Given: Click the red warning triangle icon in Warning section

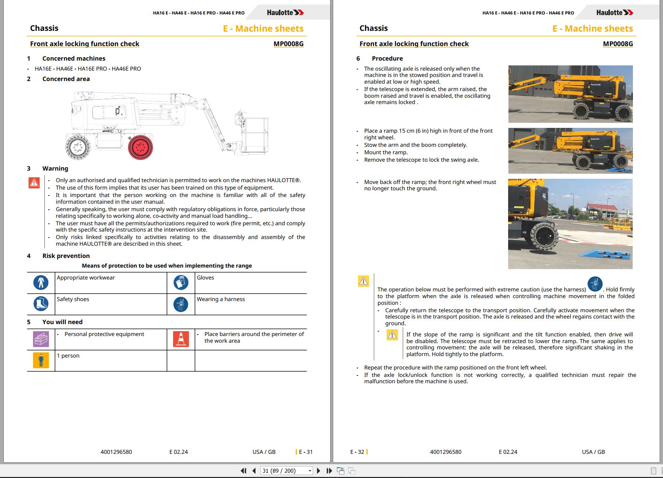Looking at the screenshot, I should point(34,183).
